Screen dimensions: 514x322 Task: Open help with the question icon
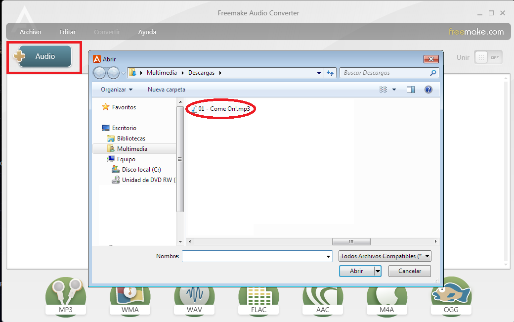[428, 90]
